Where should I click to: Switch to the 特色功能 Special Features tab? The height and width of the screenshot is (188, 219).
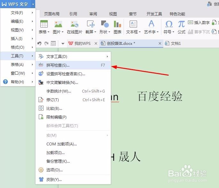[177, 14]
